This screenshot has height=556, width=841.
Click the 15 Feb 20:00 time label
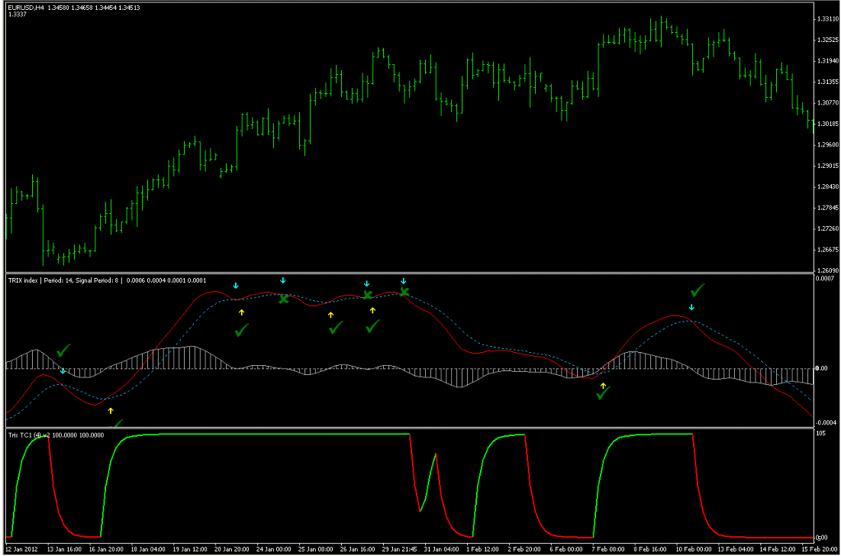[819, 549]
